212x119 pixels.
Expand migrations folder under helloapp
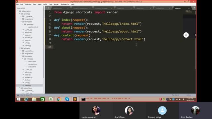(21, 54)
